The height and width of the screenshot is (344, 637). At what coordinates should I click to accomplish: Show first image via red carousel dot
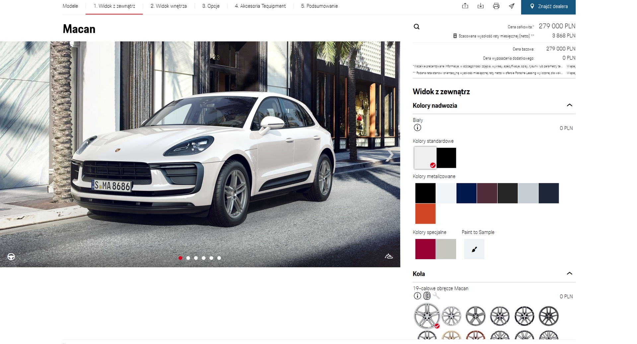click(x=180, y=258)
